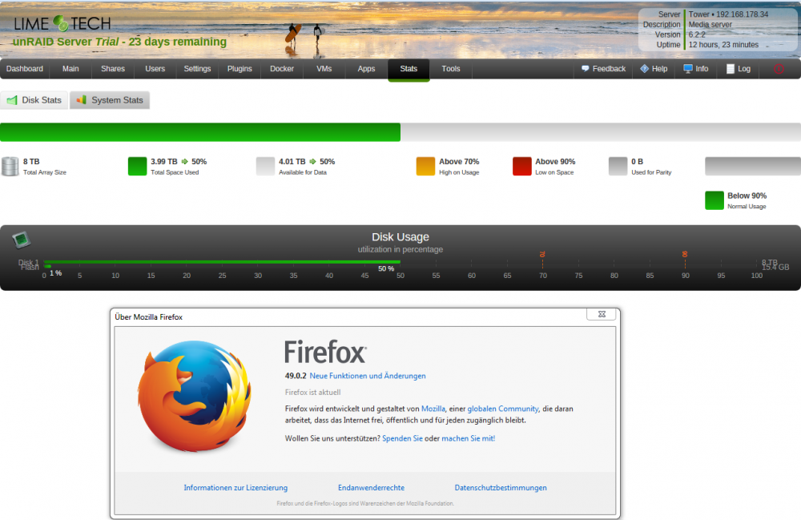The height and width of the screenshot is (520, 801).
Task: Click the red Above 90% swatch
Action: pos(522,167)
